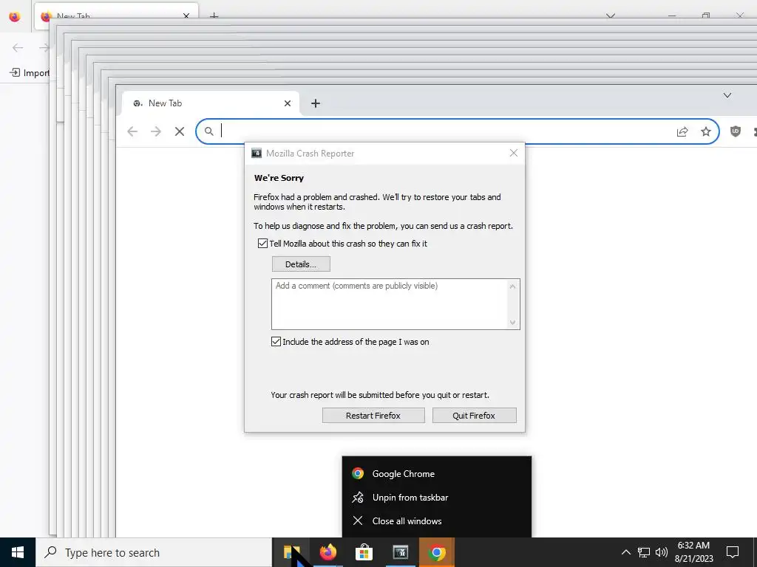This screenshot has width=757, height=567.
Task: Click Firefox 'Import' bookmarks button
Action: (30, 73)
